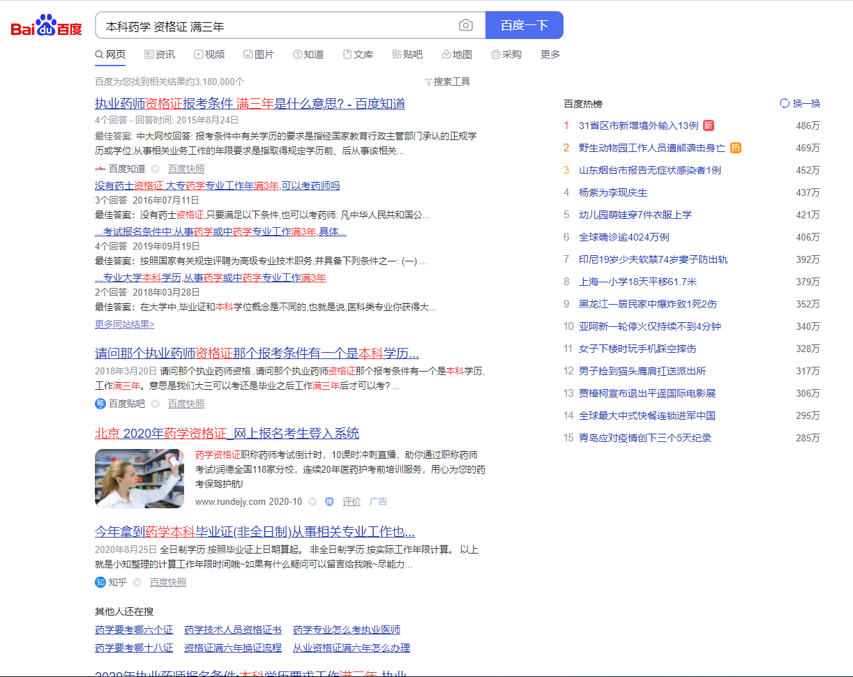Click the 百度一下 search button
The width and height of the screenshot is (853, 677).
pyautogui.click(x=524, y=26)
